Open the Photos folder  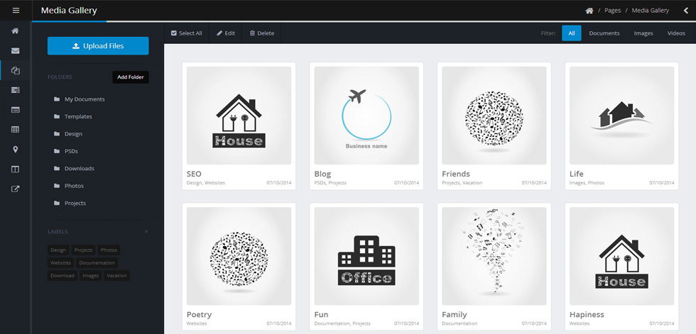(69, 186)
